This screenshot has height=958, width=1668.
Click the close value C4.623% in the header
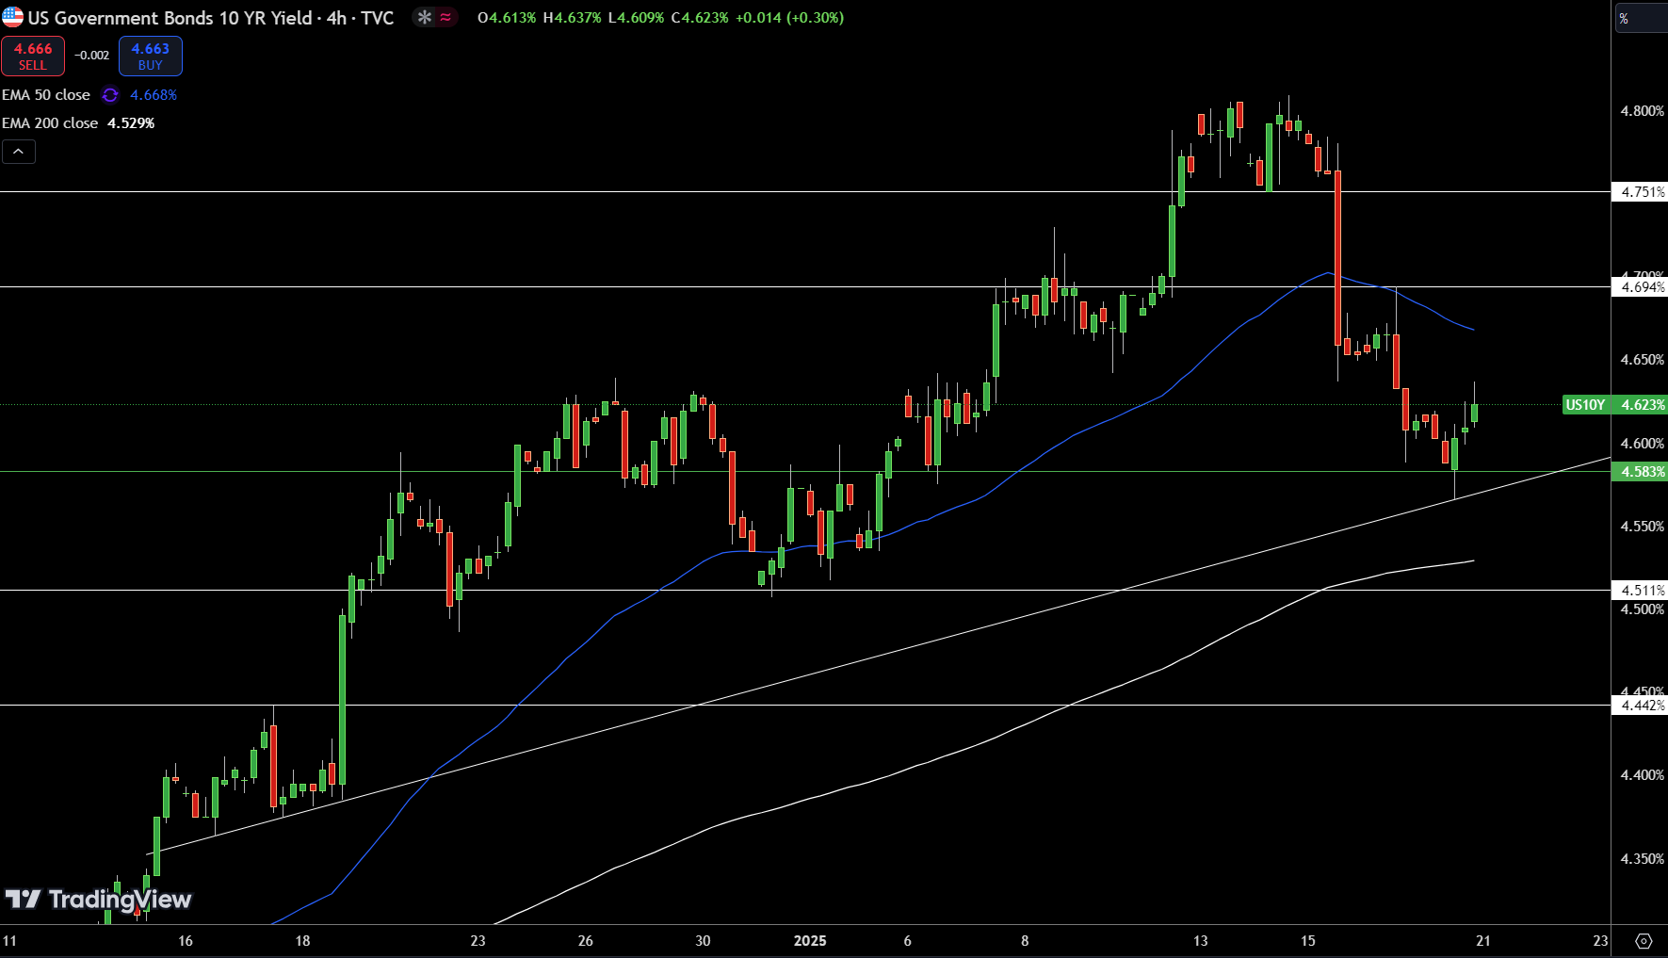[700, 18]
